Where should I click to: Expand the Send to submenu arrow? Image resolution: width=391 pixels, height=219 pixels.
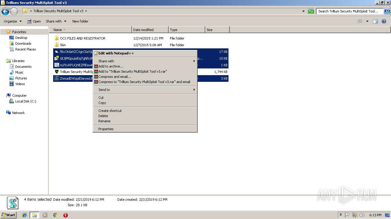(194, 90)
